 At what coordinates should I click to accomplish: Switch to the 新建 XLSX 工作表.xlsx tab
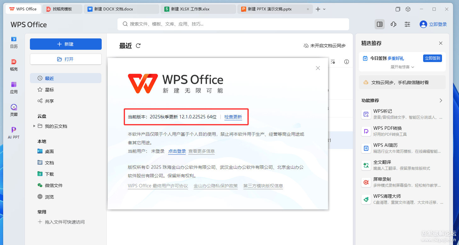coord(198,9)
